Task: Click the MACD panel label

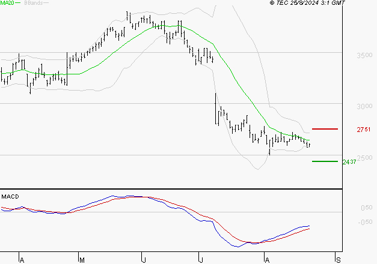Action: [x=10, y=197]
